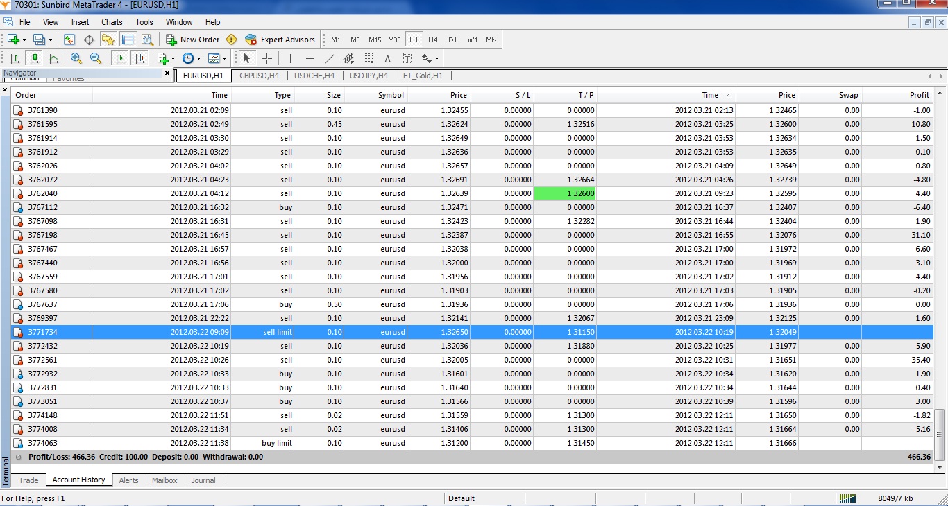Open the Insert menu
Image resolution: width=948 pixels, height=506 pixels.
(x=81, y=22)
